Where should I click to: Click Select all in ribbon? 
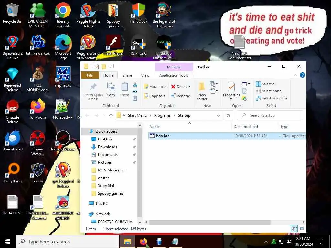coord(266,84)
